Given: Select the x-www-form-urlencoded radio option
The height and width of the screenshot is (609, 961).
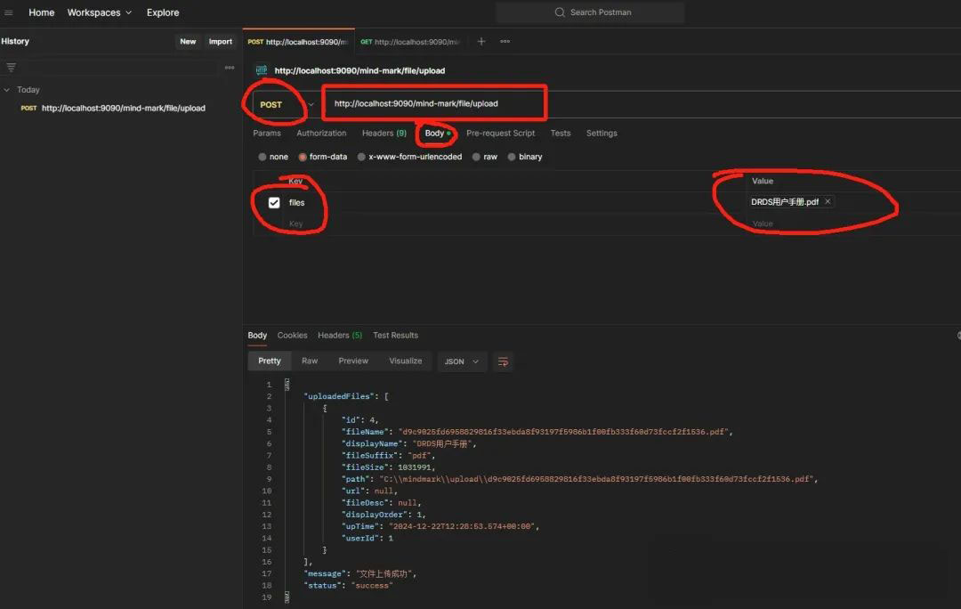Looking at the screenshot, I should 361,157.
